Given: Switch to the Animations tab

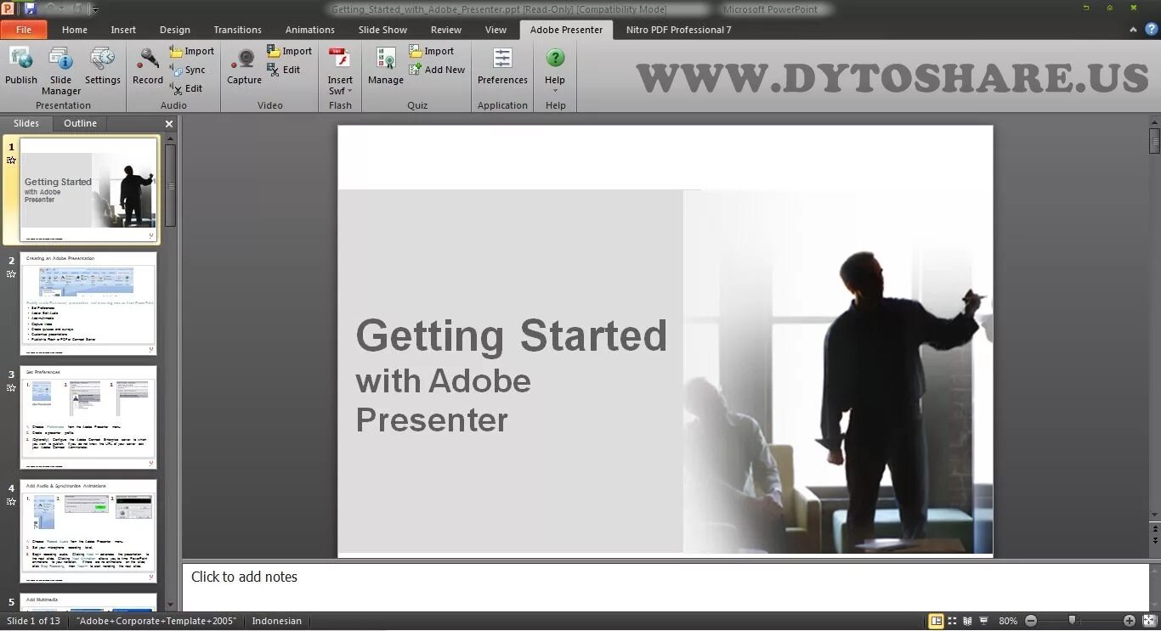Looking at the screenshot, I should tap(310, 30).
